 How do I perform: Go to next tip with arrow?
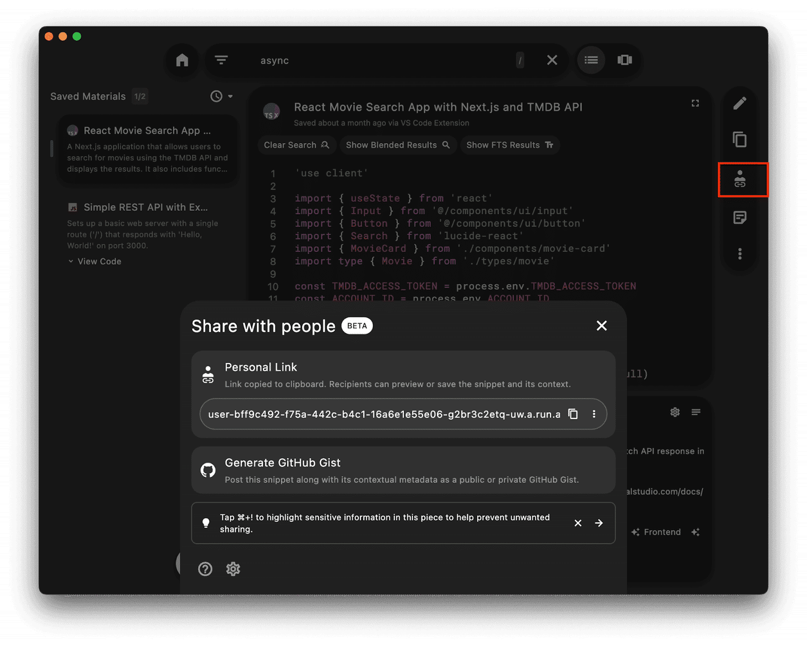point(599,523)
